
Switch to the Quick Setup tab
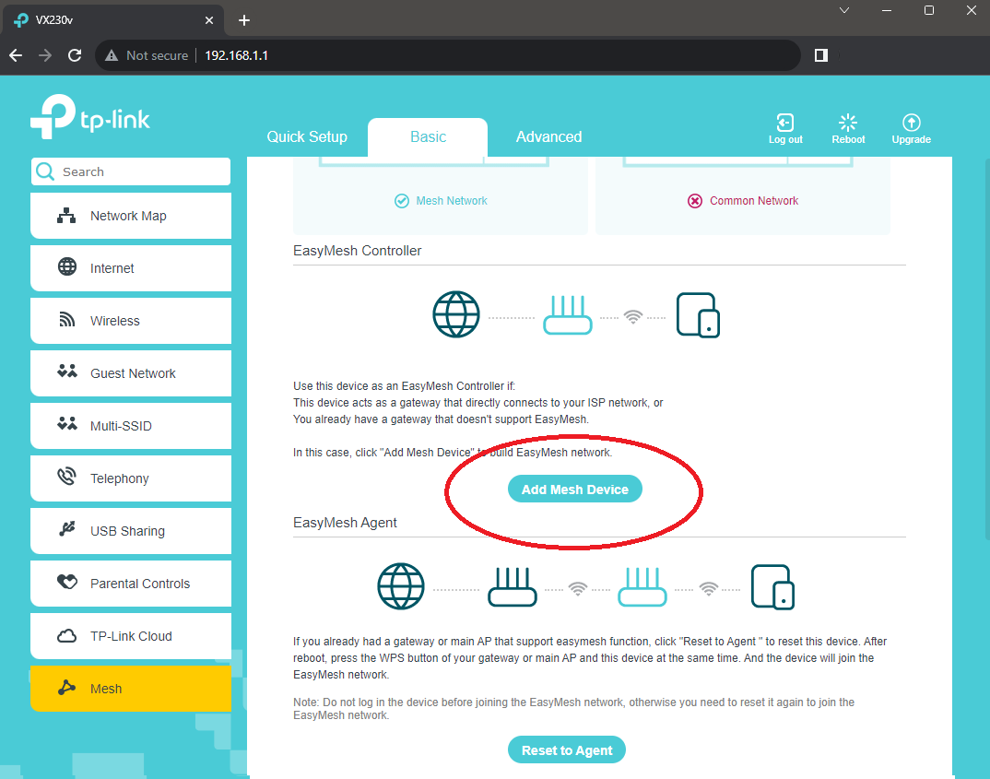point(307,136)
